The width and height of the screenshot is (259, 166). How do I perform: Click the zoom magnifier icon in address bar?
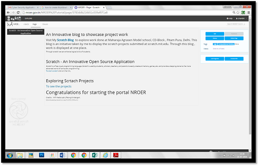[234, 12]
